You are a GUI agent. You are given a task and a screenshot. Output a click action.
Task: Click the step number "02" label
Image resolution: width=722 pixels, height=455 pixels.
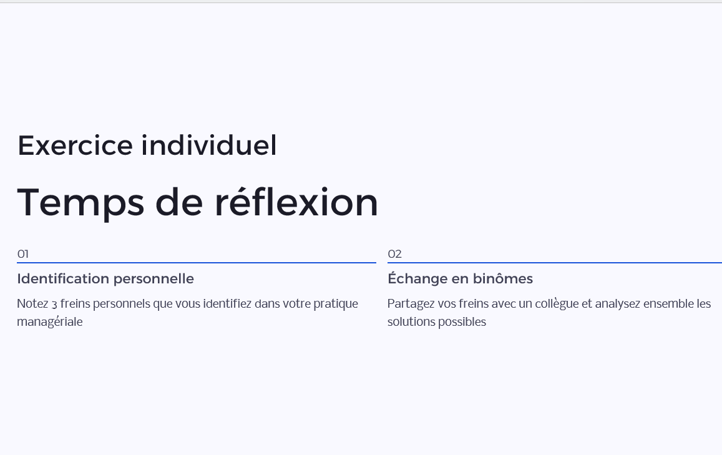pyautogui.click(x=394, y=254)
